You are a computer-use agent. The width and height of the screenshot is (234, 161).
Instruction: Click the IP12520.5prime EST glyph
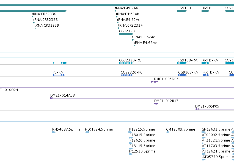(x=131, y=154)
